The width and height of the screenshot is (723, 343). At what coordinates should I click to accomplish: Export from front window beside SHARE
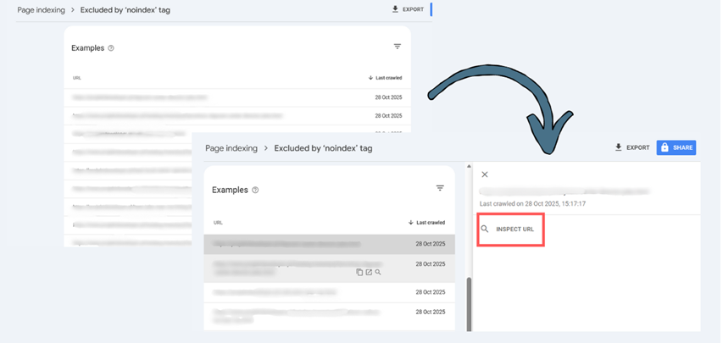tap(632, 147)
